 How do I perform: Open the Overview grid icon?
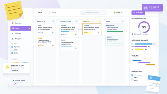point(13,23)
